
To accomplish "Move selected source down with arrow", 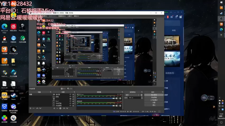I will 67,108.
